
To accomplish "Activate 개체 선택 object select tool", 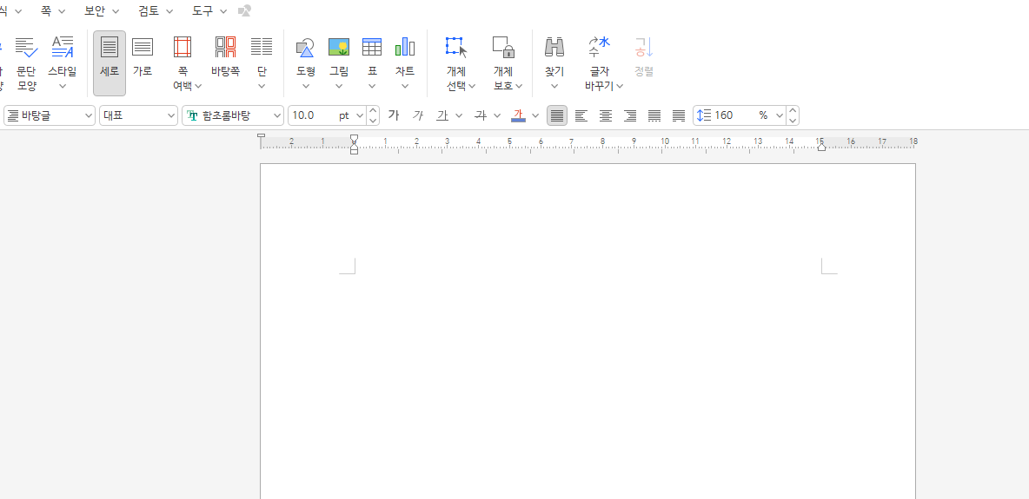I will (456, 49).
